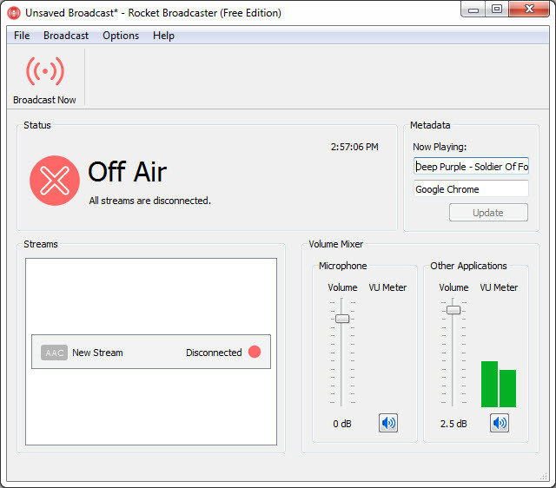Click the red Off Air status icon

(55, 181)
